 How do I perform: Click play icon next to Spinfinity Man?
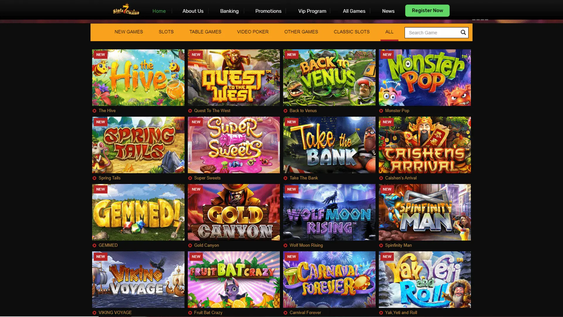tap(381, 245)
